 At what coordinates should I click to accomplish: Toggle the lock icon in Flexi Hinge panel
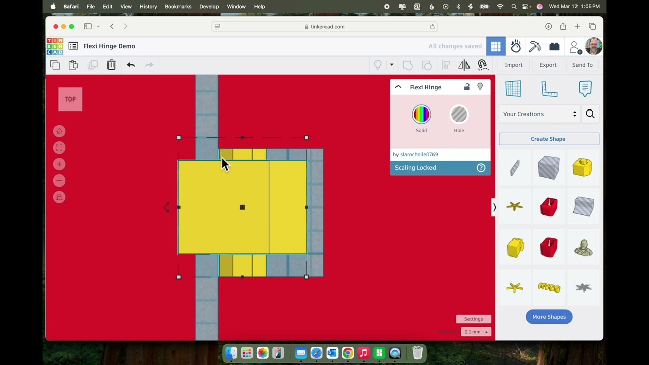(467, 87)
